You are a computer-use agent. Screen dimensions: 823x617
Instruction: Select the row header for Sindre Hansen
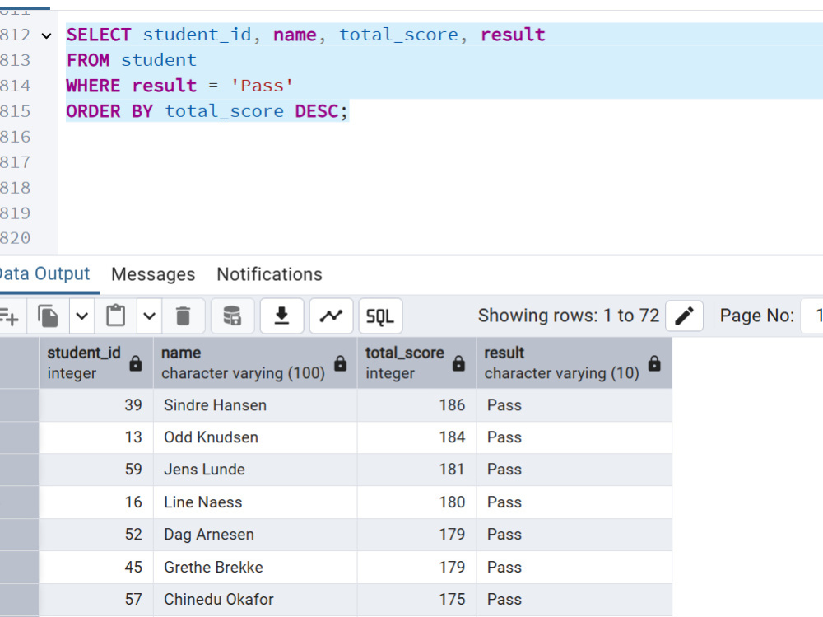point(20,405)
